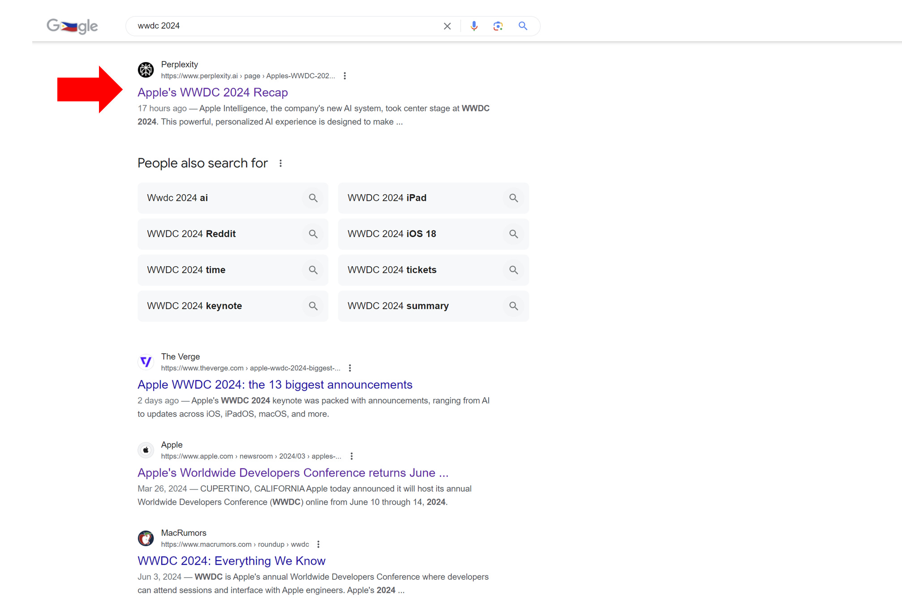Open three-dot menu for The Verge result
This screenshot has height=604, width=902.
point(350,368)
